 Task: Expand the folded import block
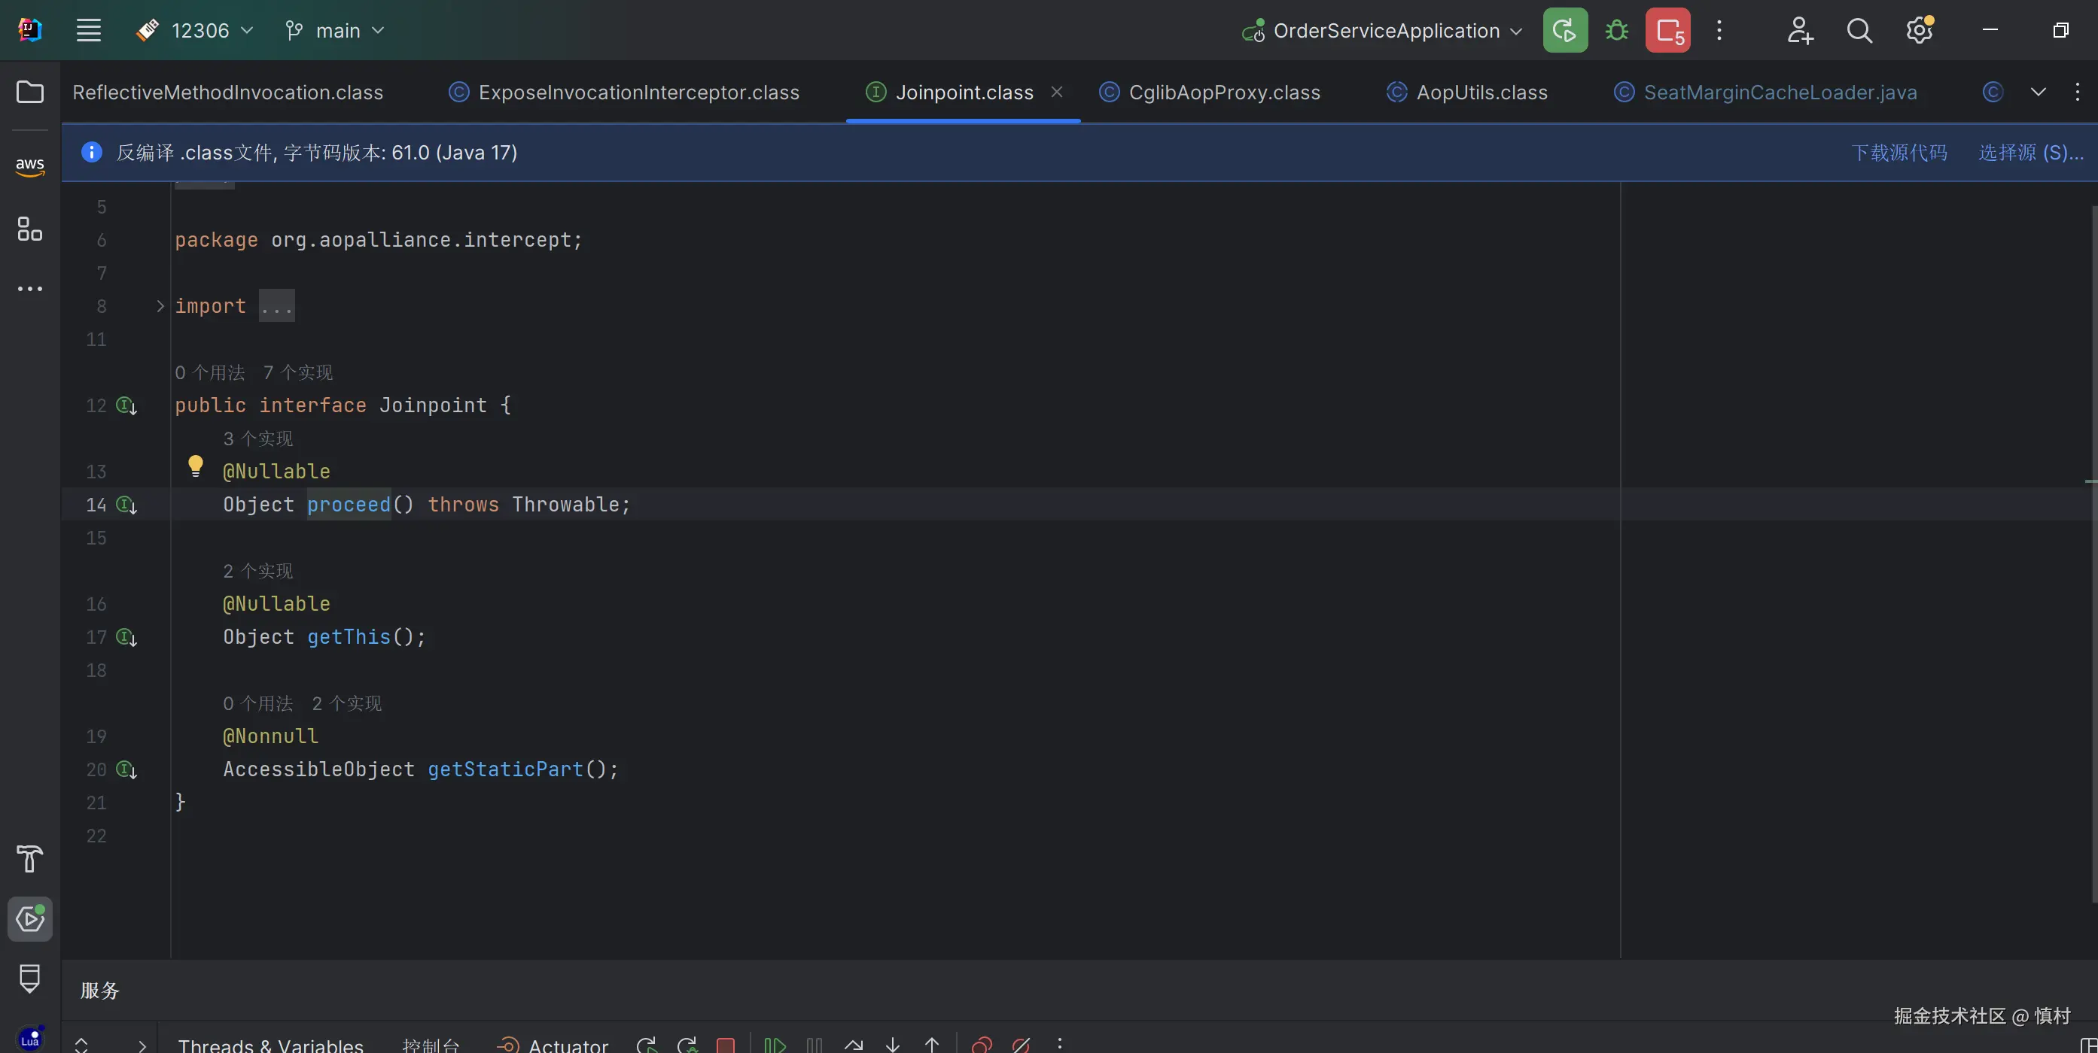coord(160,306)
